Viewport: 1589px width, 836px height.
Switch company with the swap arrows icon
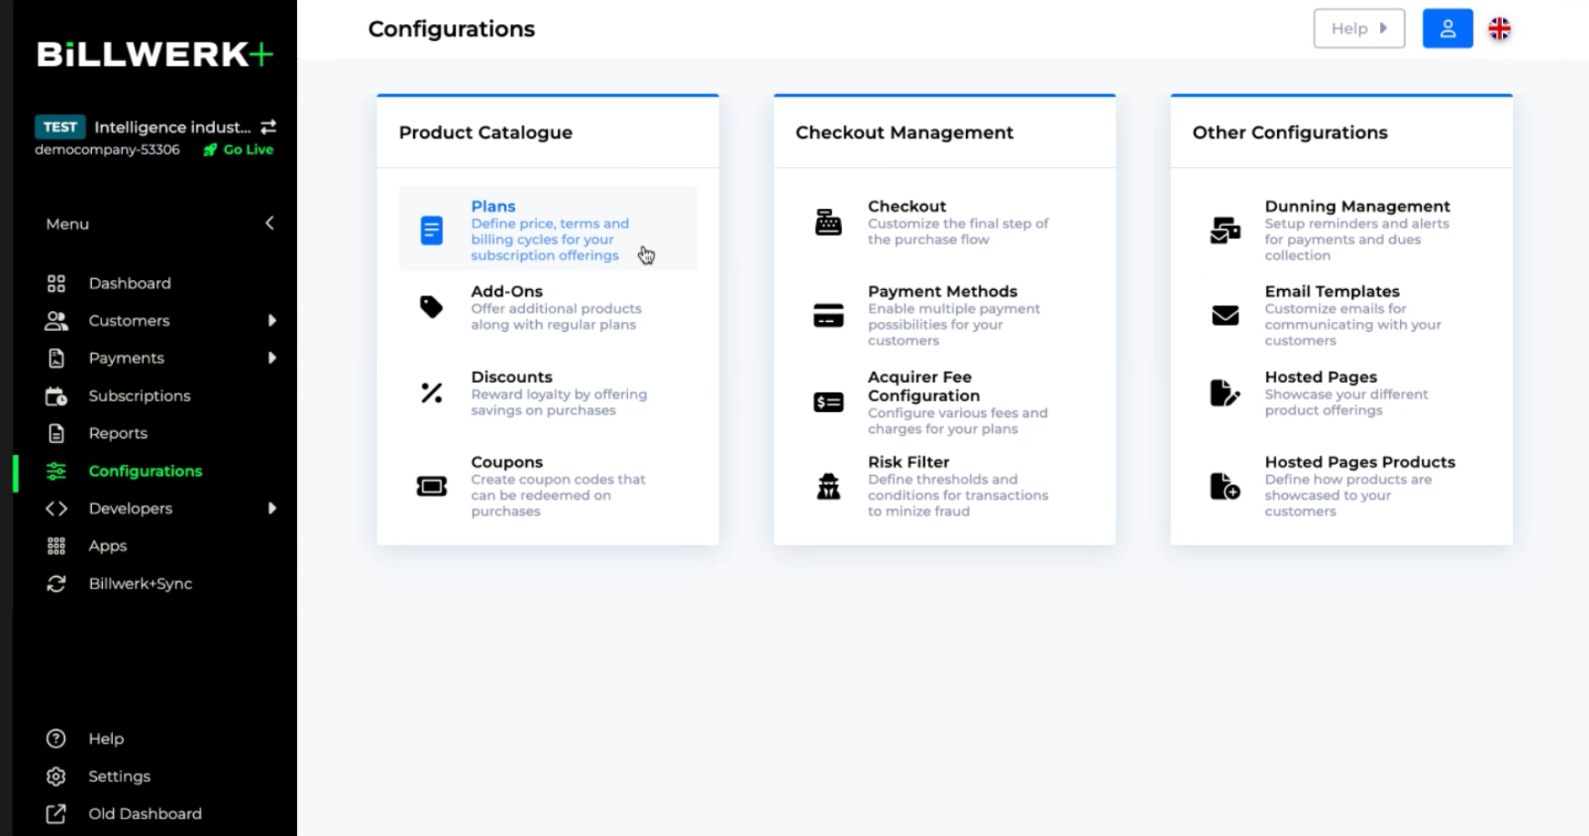(x=268, y=127)
